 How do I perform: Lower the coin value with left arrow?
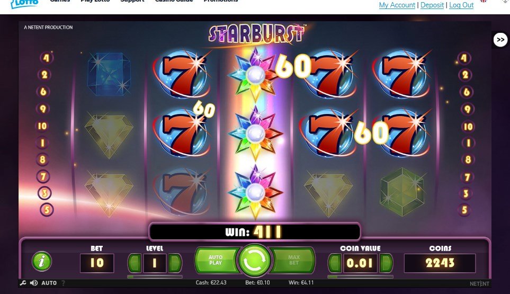(x=335, y=263)
